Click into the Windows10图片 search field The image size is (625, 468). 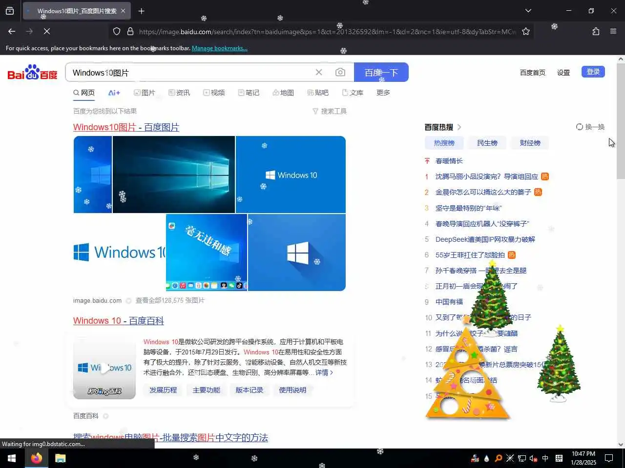click(x=190, y=72)
